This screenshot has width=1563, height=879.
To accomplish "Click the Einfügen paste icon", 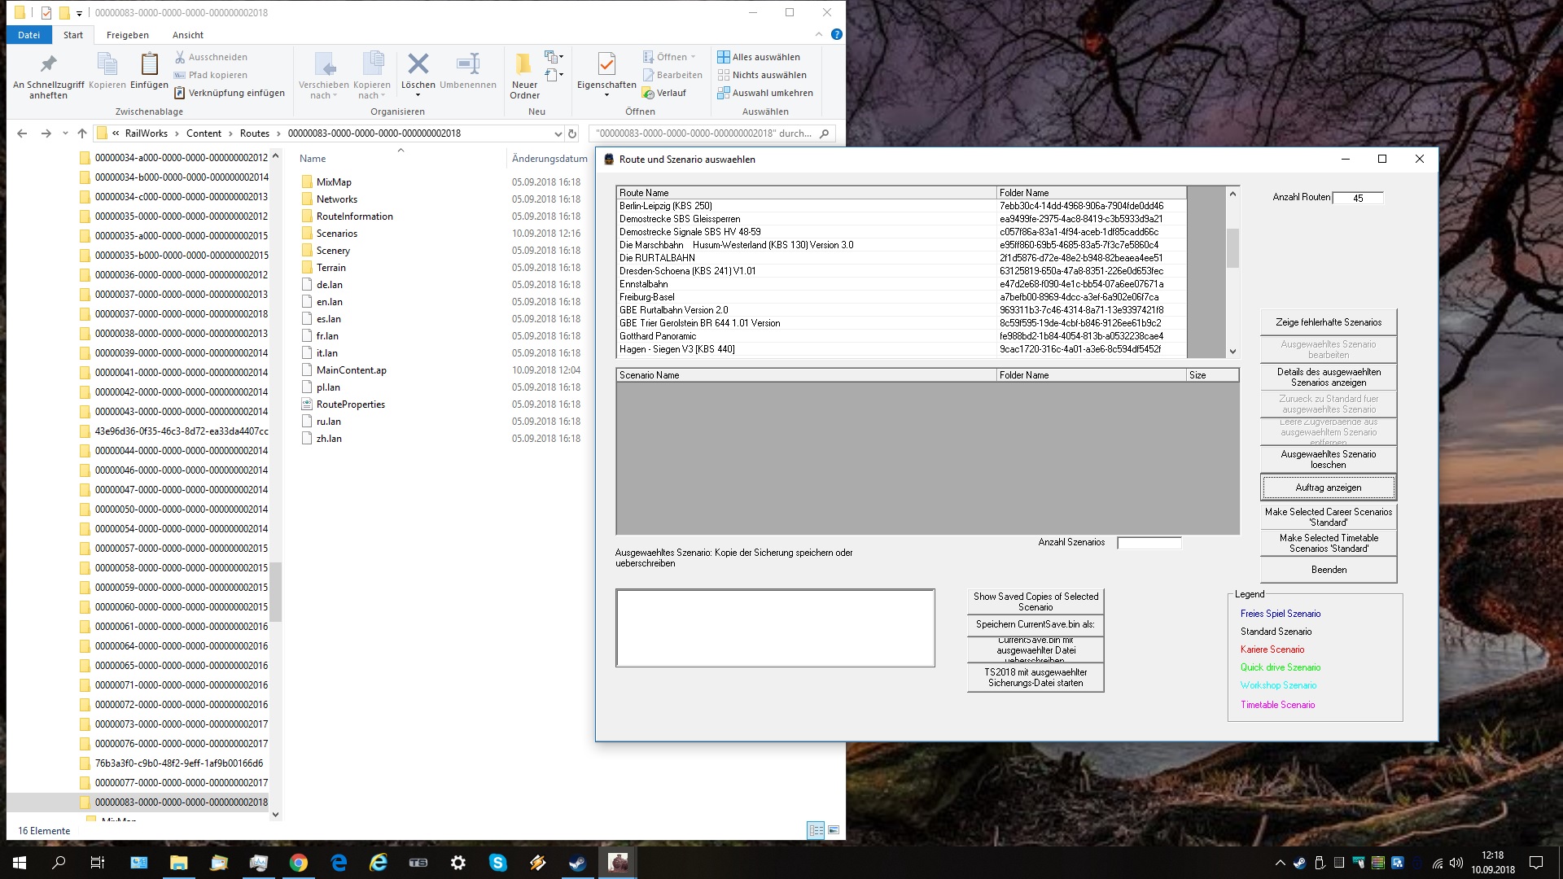I will coord(149,63).
